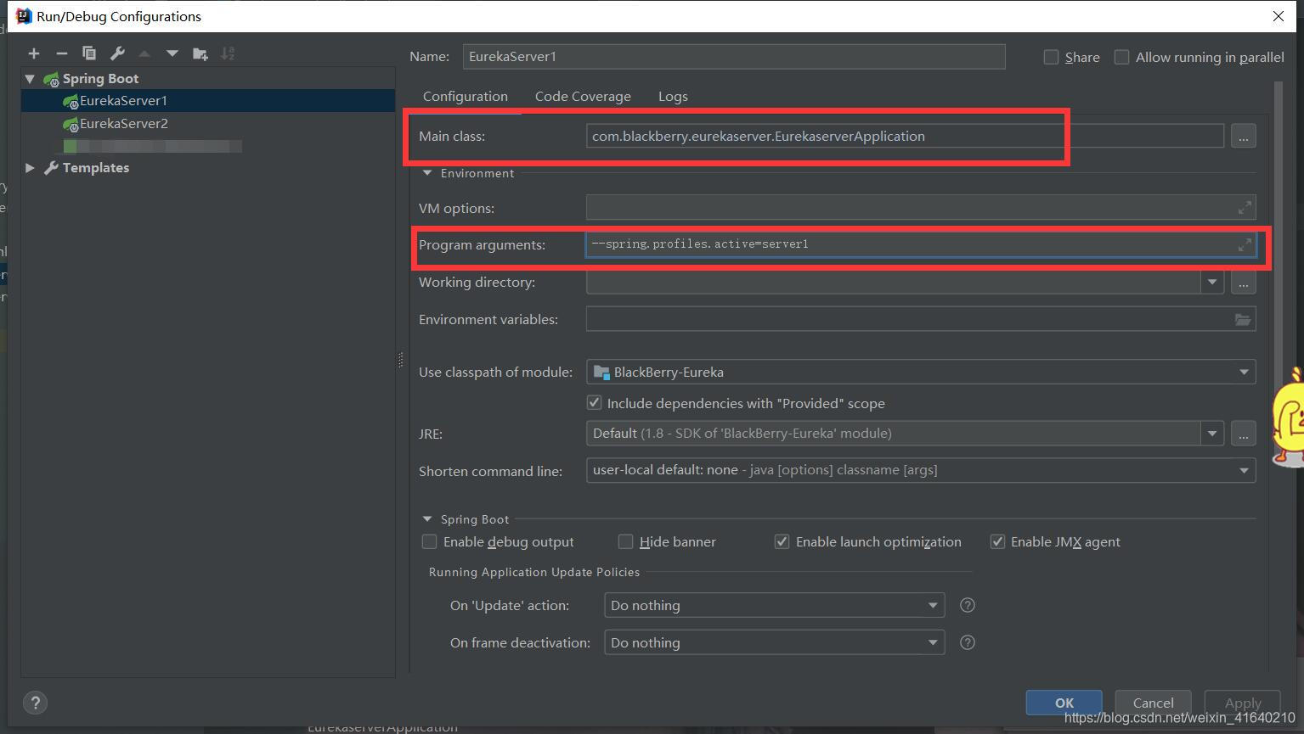Open the Shorten command line dropdown
This screenshot has width=1304, height=734.
click(x=1244, y=470)
